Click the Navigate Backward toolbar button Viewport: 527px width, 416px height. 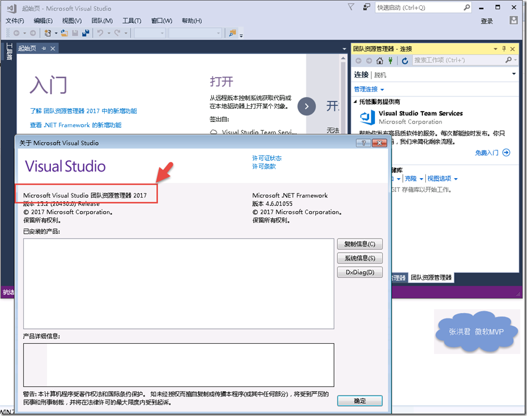[16, 33]
